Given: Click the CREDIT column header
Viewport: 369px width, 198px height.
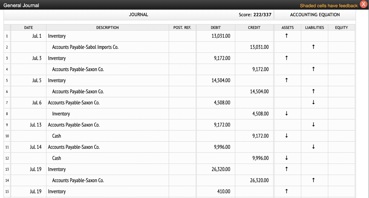Looking at the screenshot, I should [x=254, y=27].
